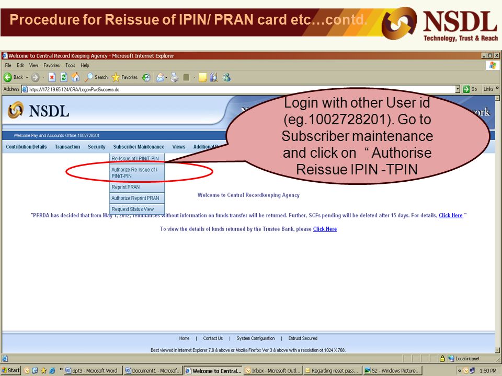The image size is (502, 376).
Task: Click the Research icon in toolbar
Action: point(214,77)
